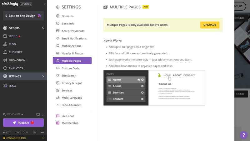Collapse the sidebar using the top arrow
Screen dimensions: 250x141
[45, 4]
